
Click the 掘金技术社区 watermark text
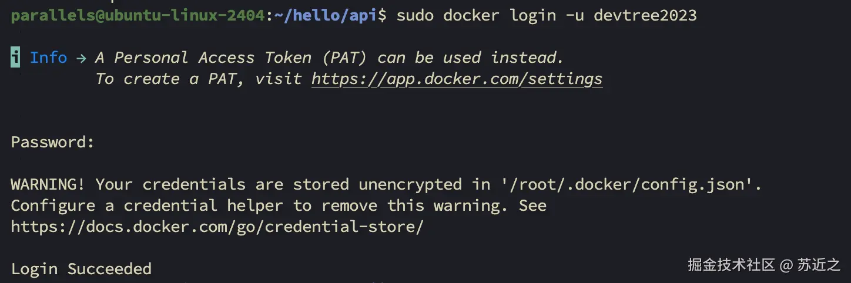pos(732,265)
